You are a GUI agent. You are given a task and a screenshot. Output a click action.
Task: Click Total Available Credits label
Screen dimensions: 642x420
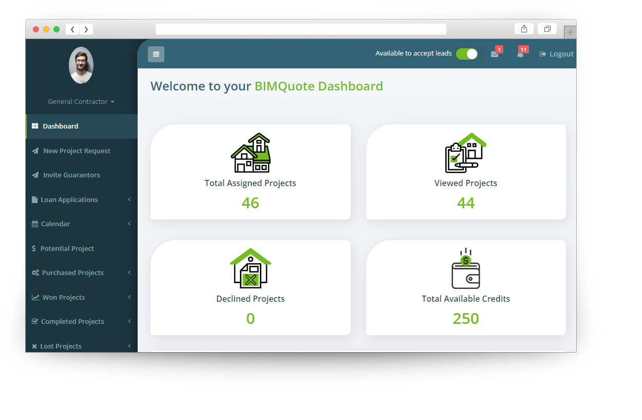(x=466, y=299)
